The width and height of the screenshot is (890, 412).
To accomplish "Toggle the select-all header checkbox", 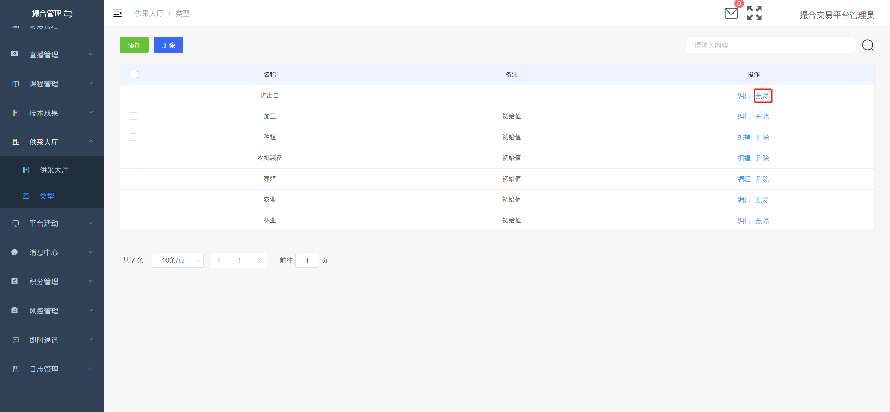I will [x=134, y=74].
